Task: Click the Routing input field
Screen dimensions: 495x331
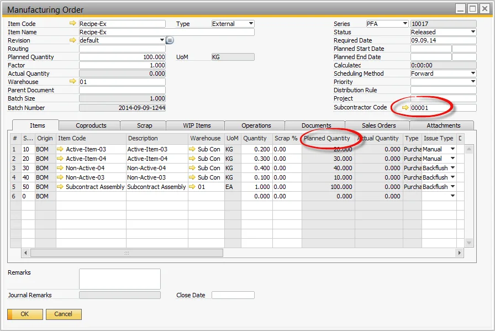Action: click(x=122, y=49)
